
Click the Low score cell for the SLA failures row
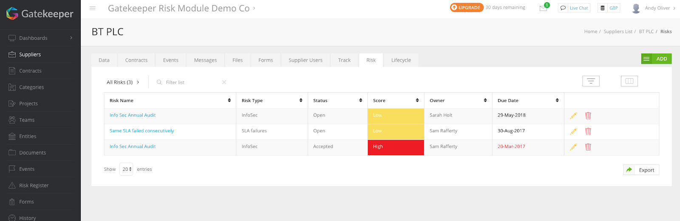point(396,131)
